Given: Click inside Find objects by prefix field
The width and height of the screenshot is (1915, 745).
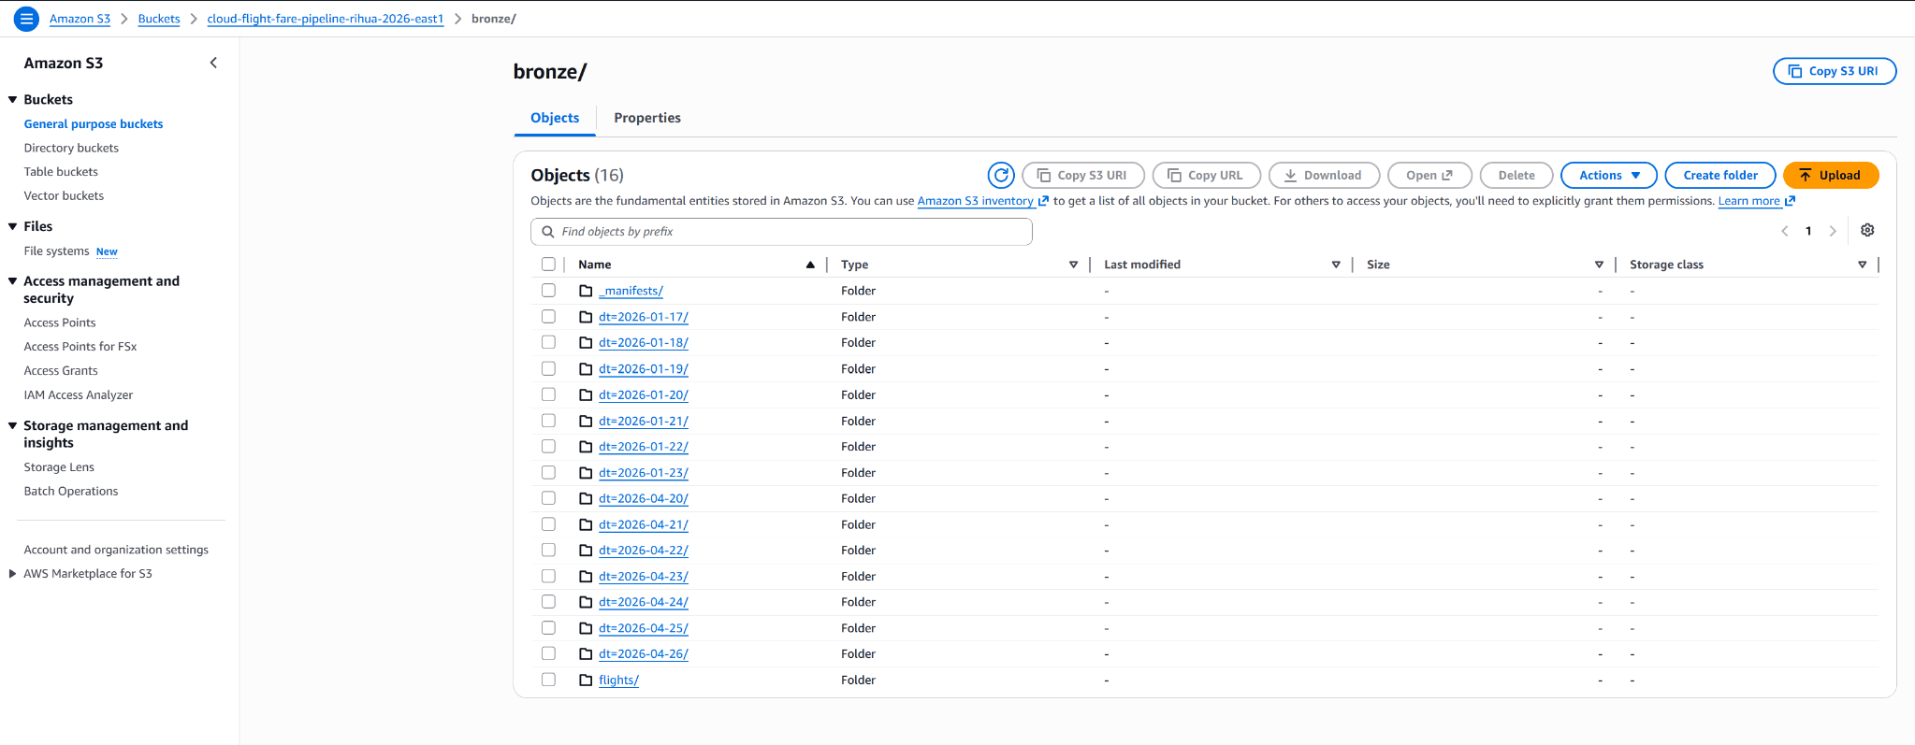Looking at the screenshot, I should [x=781, y=232].
